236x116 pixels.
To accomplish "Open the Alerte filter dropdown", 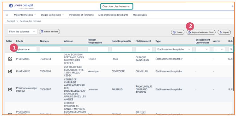I will (219, 49).
